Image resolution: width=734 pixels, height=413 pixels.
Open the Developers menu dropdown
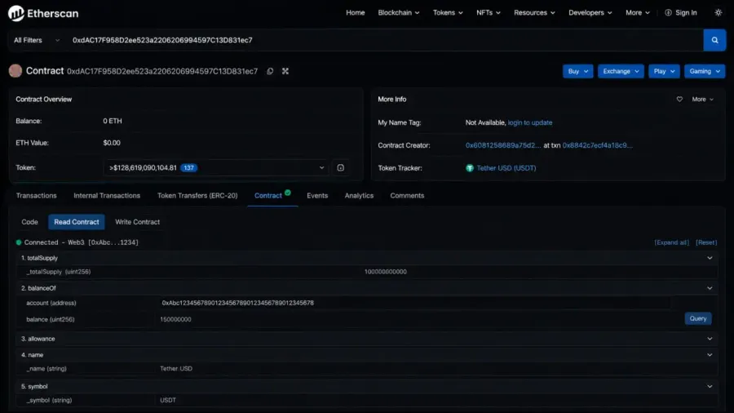pos(590,12)
